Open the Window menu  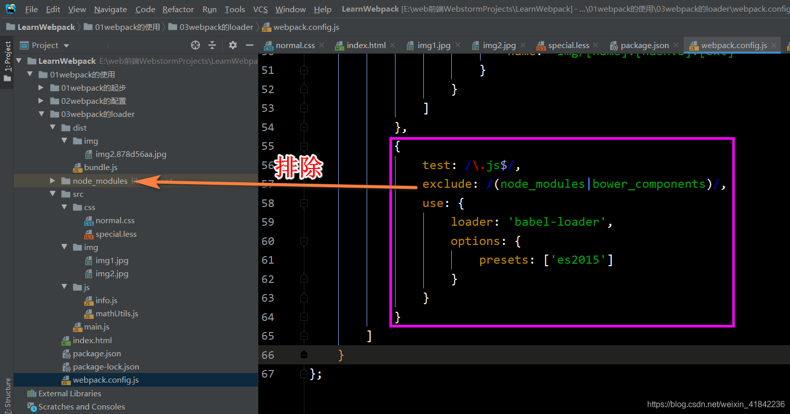tap(291, 9)
